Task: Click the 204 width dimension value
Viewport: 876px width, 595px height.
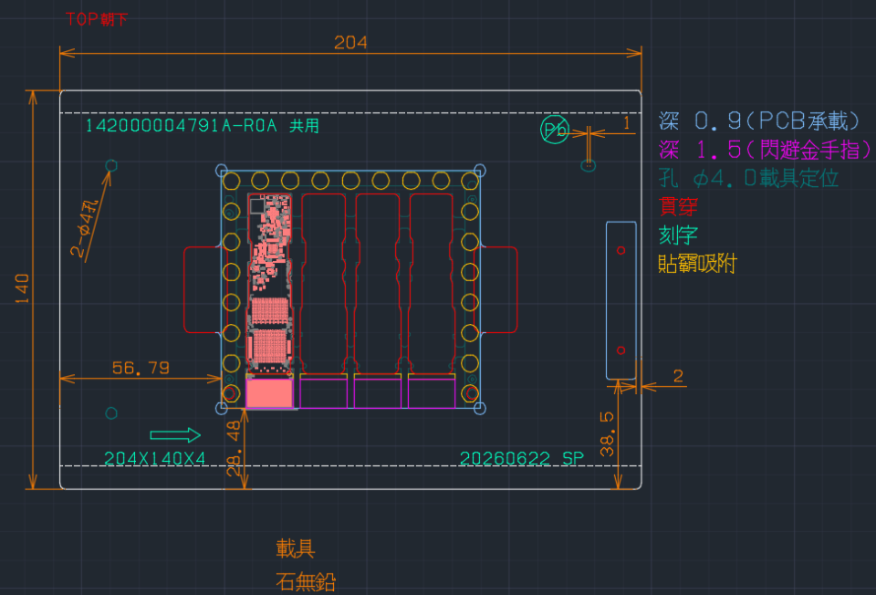Action: [350, 43]
